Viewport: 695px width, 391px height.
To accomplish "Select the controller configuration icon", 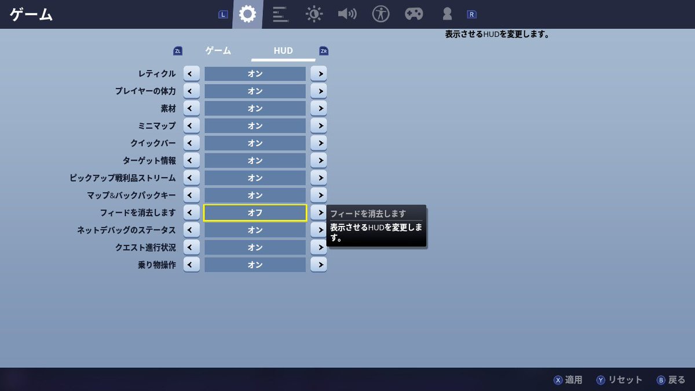I will (414, 14).
